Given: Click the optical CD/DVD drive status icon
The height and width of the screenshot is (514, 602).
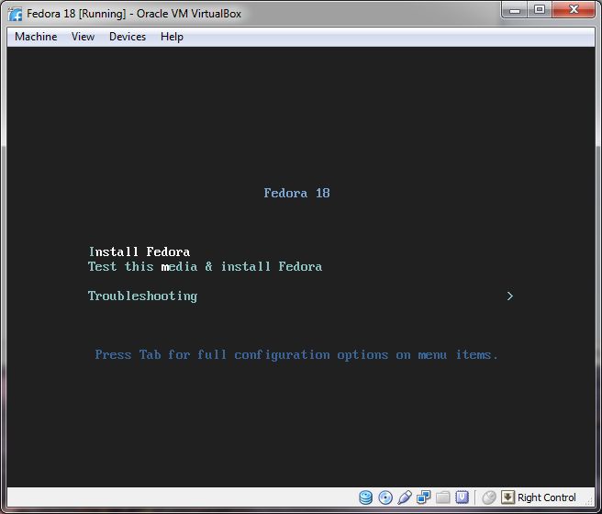Looking at the screenshot, I should pos(385,497).
